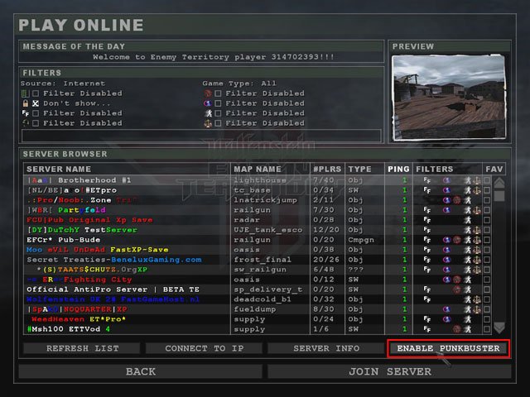
Task: Select the "[DY]DuTchY TestServer" row
Action: [257, 230]
